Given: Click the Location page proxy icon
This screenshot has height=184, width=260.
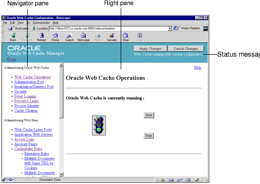Looking at the screenshot, I should pos(34,28).
